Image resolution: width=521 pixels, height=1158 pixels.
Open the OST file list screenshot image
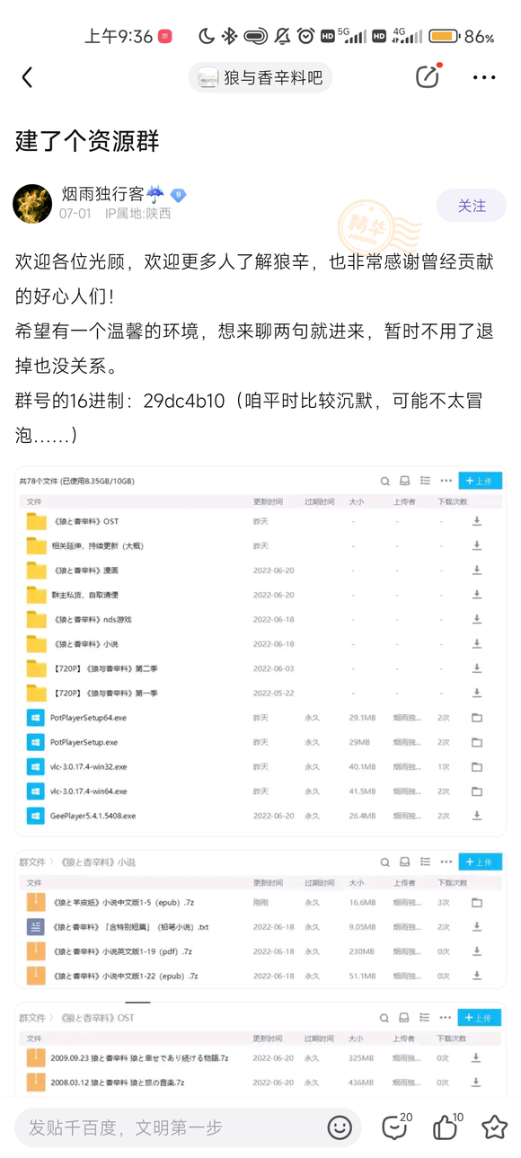point(260,1049)
